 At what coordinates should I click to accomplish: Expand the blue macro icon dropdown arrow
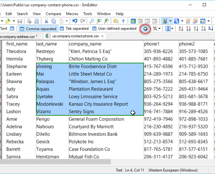point(182,21)
